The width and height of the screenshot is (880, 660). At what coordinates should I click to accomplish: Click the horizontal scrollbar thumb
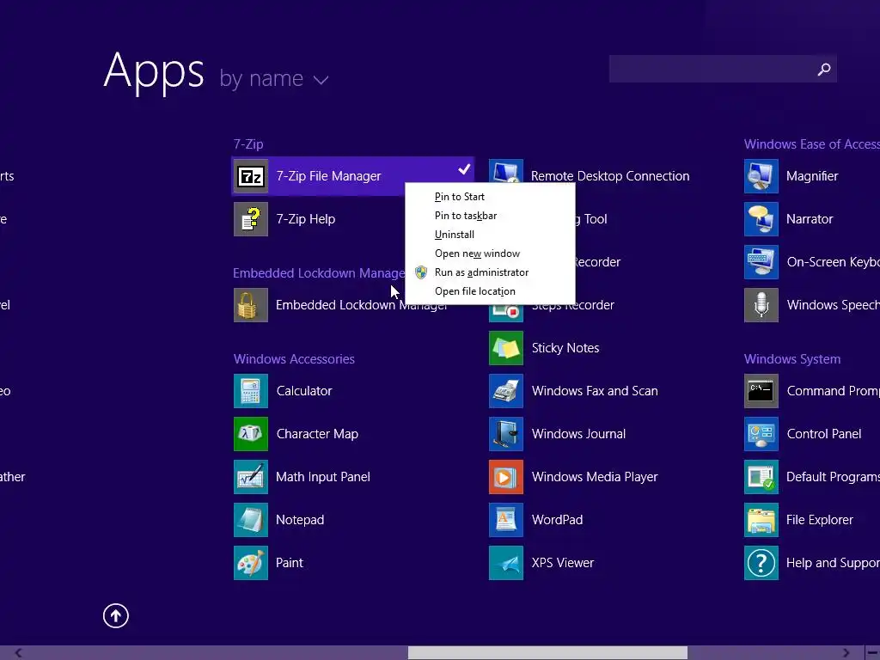click(547, 653)
